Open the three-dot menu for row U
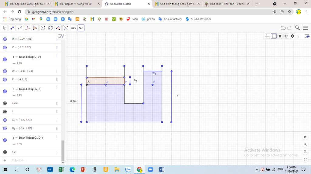This screenshot has width=311, height=174. (x=57, y=39)
